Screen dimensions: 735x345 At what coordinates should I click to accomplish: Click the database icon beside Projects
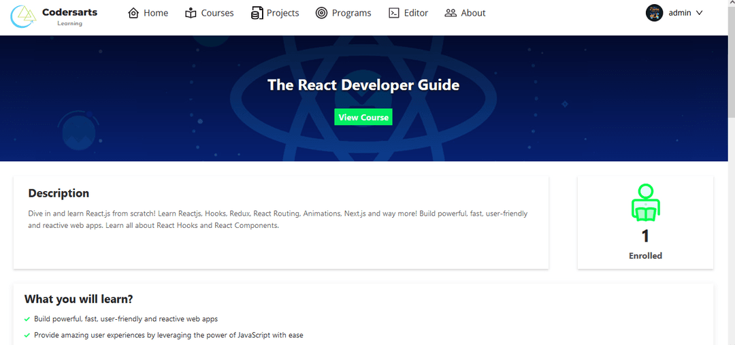257,13
